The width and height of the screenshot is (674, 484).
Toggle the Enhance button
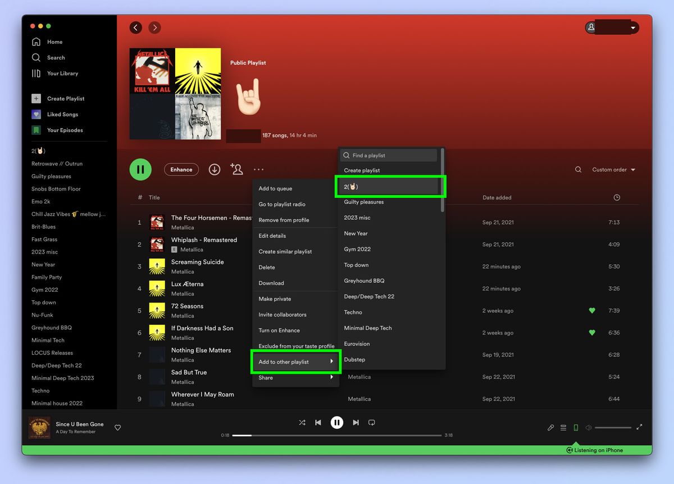(181, 169)
